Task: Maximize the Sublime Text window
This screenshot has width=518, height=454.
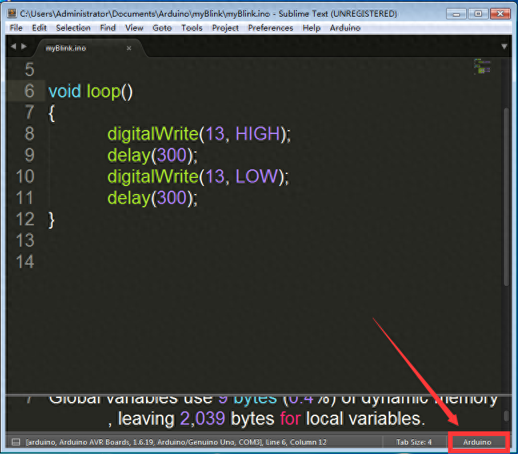Action: (x=478, y=14)
